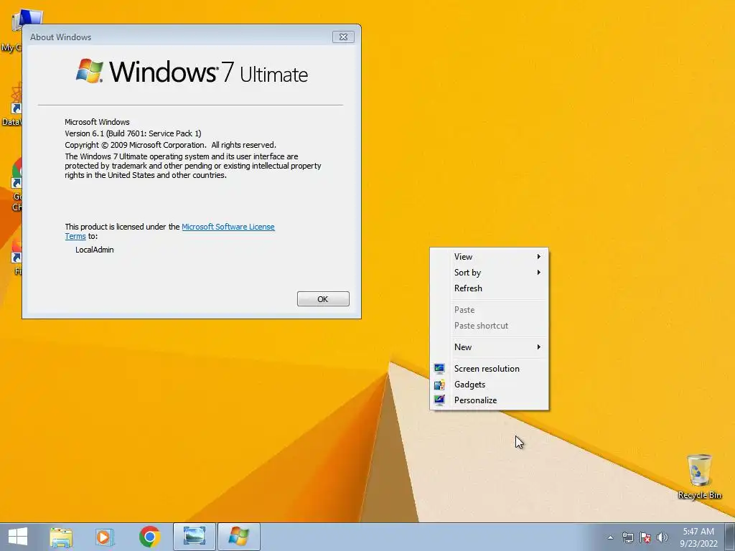This screenshot has height=551, width=735.
Task: Click the Copyright 2009 Microsoft line
Action: coord(171,145)
